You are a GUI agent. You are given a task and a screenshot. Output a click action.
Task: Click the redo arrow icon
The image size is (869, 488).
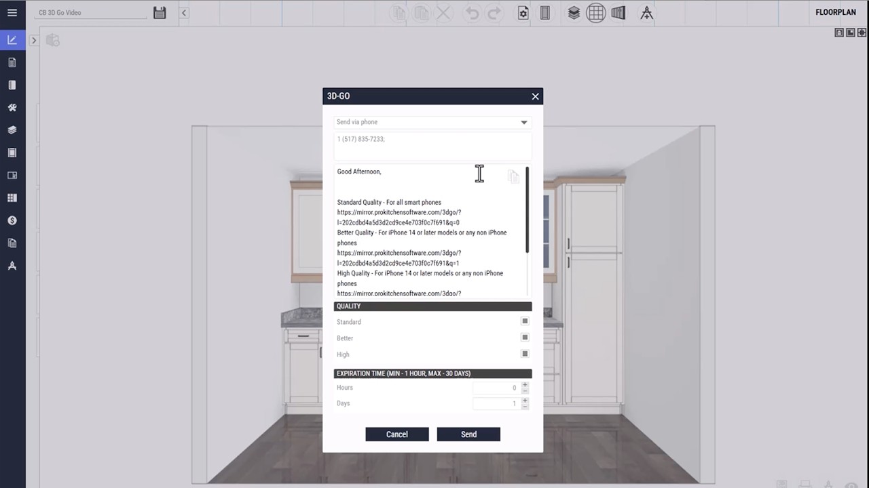pos(494,13)
